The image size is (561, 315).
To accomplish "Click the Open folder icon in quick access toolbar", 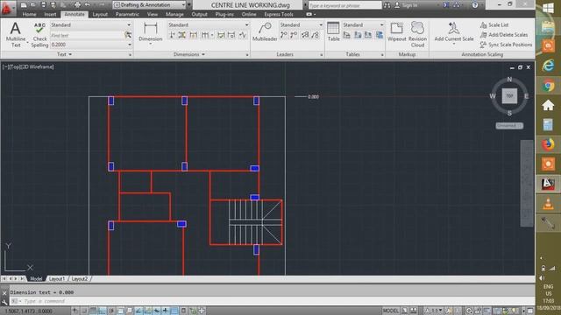I will (x=33, y=5).
